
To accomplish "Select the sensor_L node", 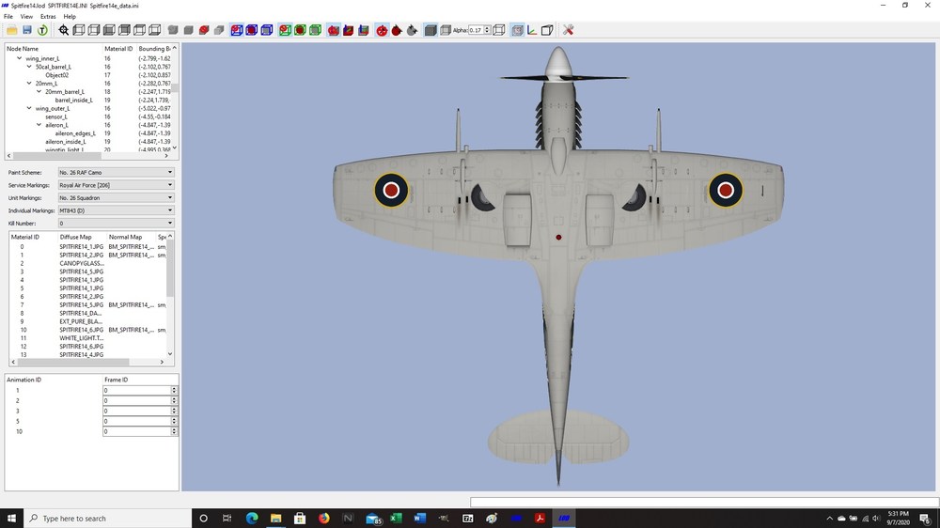I will (x=56, y=116).
